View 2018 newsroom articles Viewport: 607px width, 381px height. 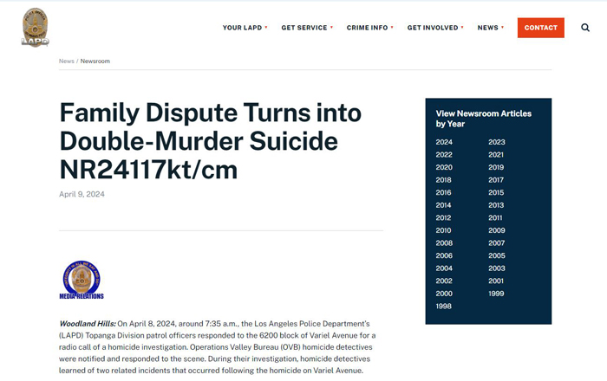(444, 180)
